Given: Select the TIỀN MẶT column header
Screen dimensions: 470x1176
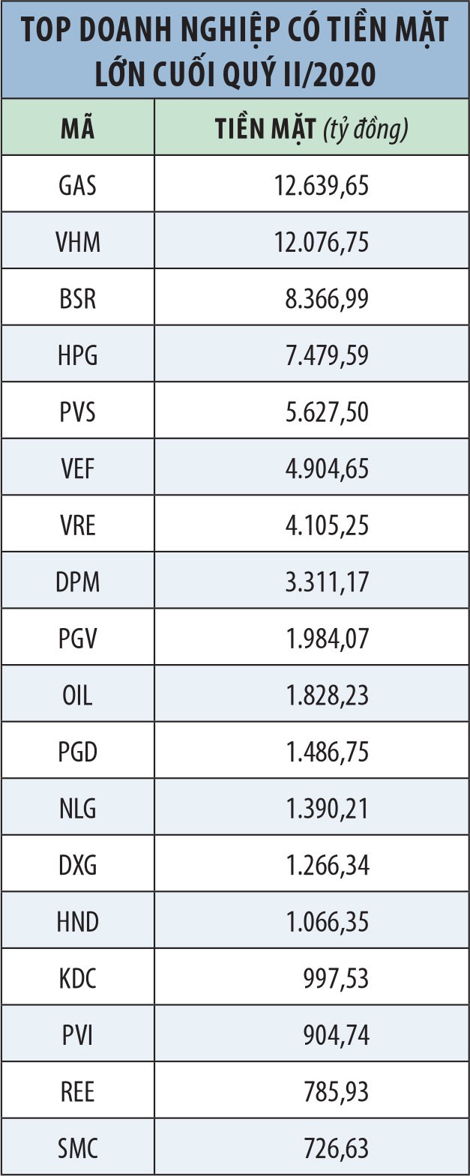Looking at the screenshot, I should [311, 129].
